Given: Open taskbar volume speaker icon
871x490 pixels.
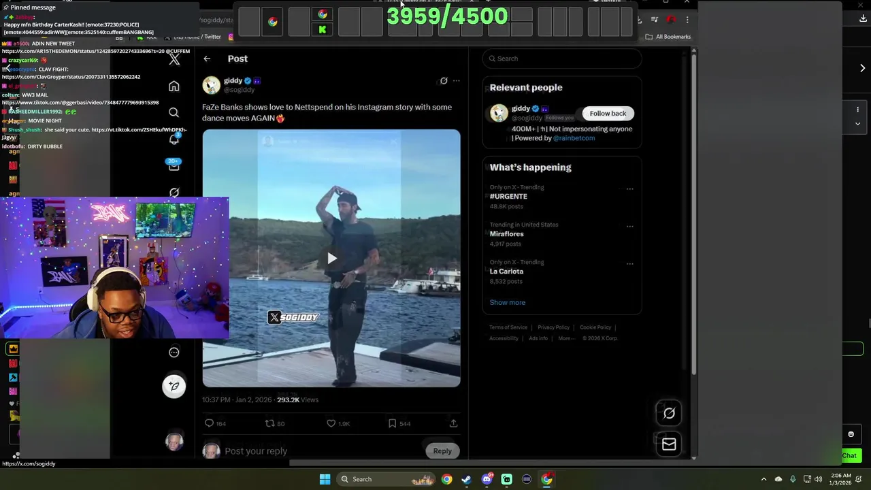Looking at the screenshot, I should pyautogui.click(x=819, y=479).
